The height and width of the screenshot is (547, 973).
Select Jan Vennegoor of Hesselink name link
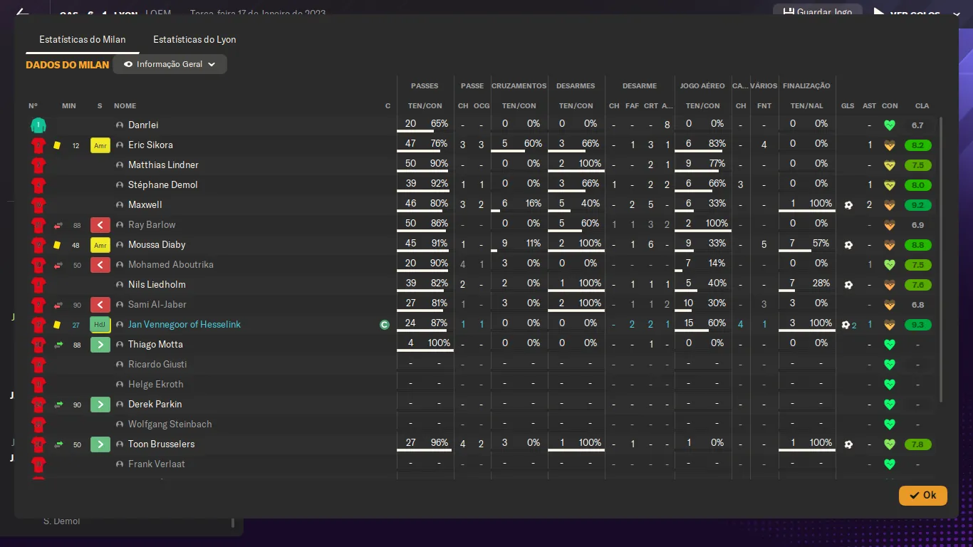click(184, 325)
